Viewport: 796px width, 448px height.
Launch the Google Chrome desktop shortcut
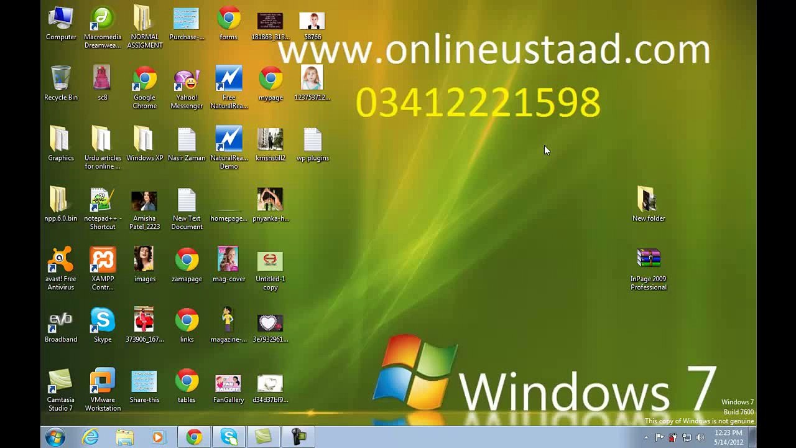click(145, 88)
